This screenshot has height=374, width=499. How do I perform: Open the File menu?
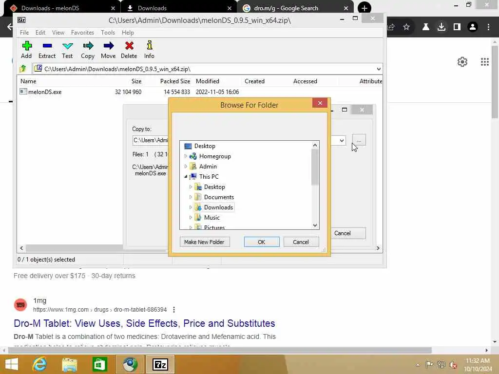[x=24, y=33]
